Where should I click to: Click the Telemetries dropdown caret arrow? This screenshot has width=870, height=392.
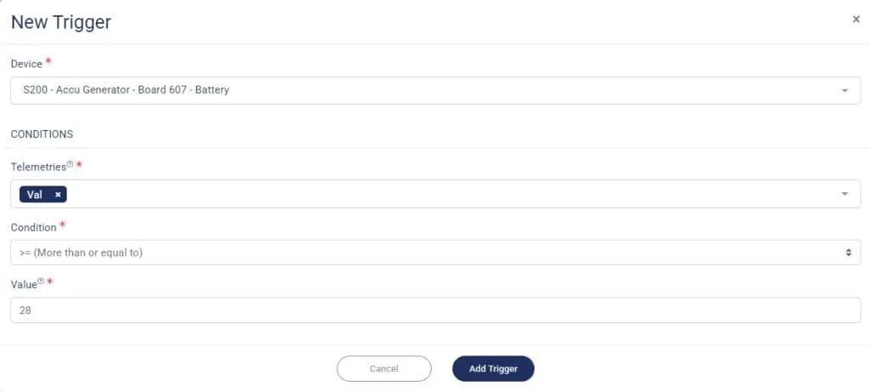point(845,194)
